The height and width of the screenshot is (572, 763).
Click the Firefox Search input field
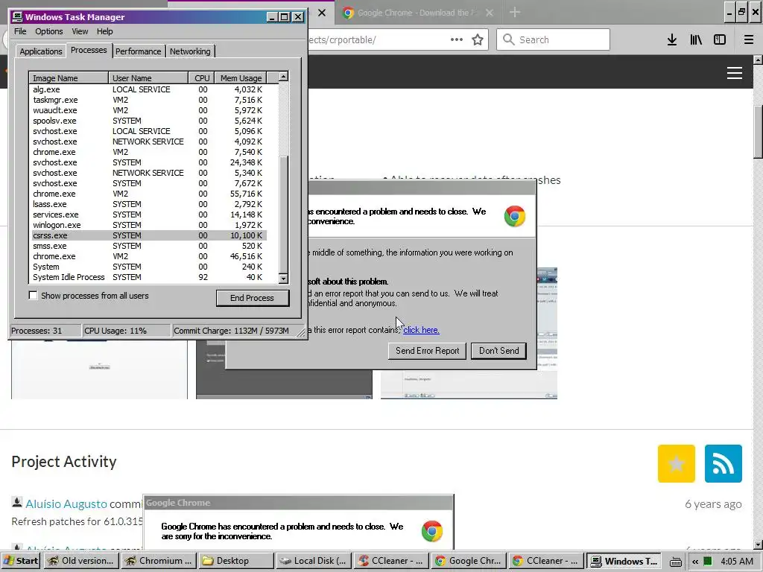(x=554, y=39)
